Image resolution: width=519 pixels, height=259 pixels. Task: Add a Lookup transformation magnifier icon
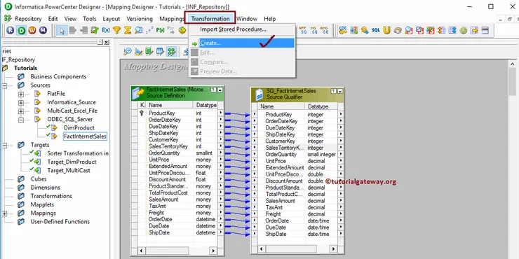(x=138, y=30)
